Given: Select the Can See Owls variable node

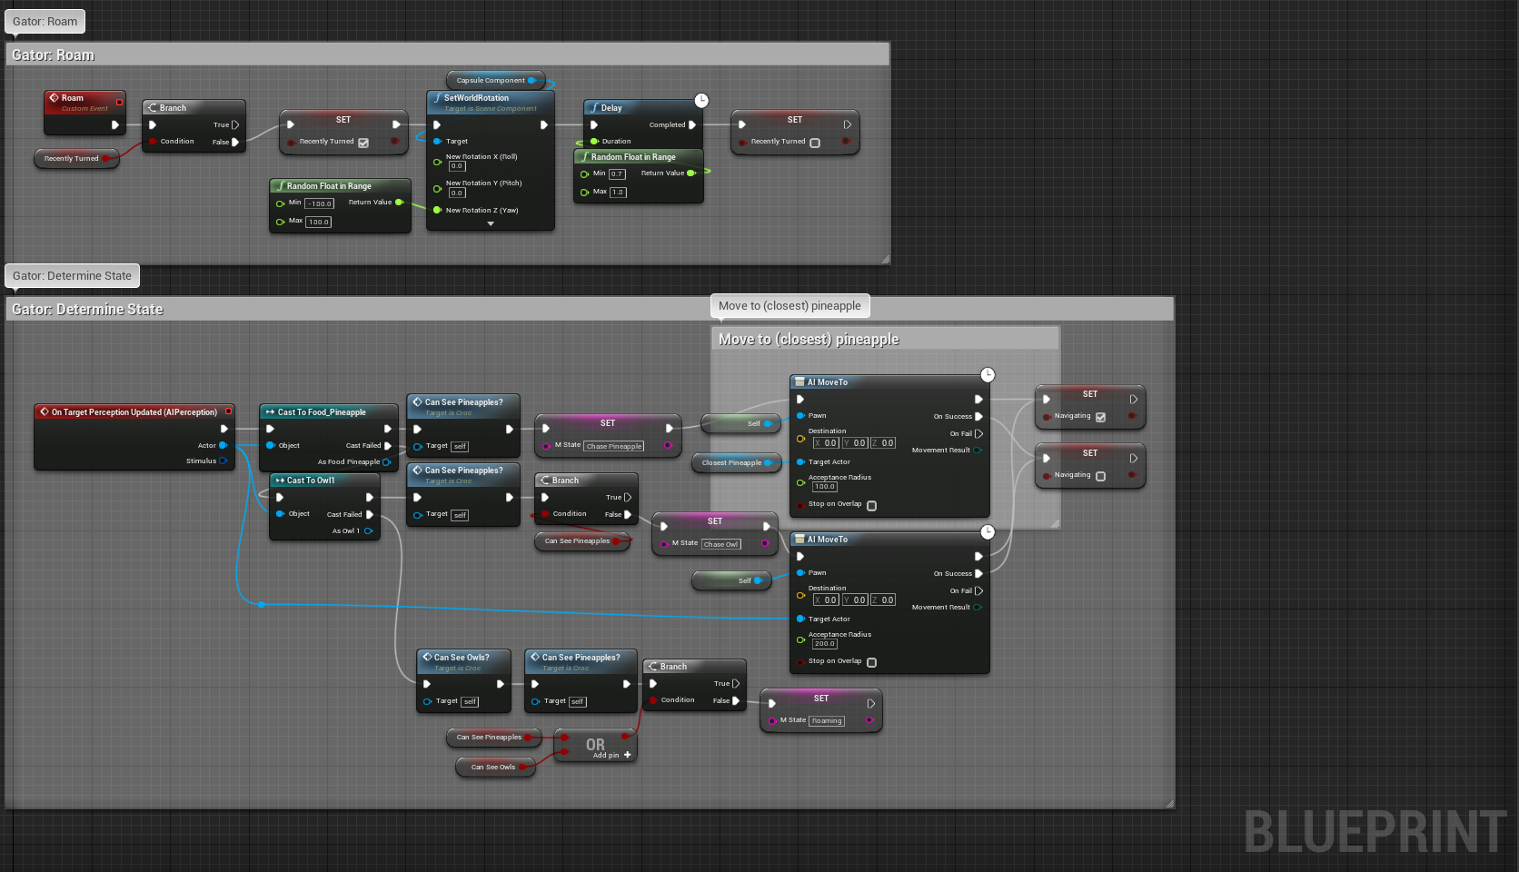Looking at the screenshot, I should (x=496, y=767).
